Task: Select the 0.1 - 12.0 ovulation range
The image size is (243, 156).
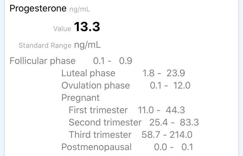Action: coord(170,86)
